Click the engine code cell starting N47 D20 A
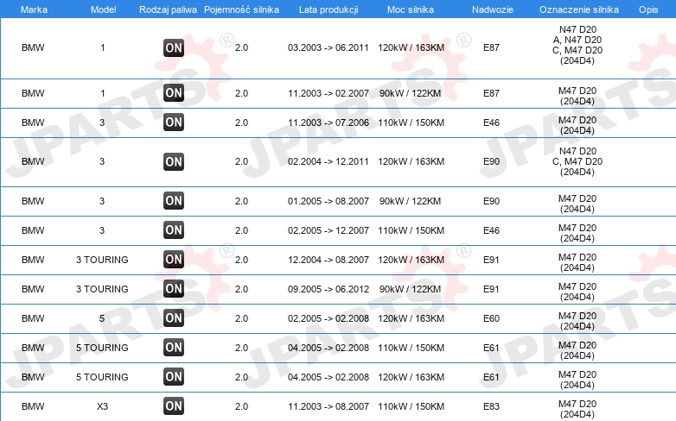This screenshot has height=421, width=676. (577, 45)
